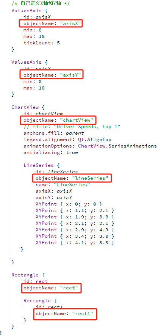Click the legend.alignment Qt.AlignTop line
Viewport: 158px width, 336px height.
tap(67, 140)
